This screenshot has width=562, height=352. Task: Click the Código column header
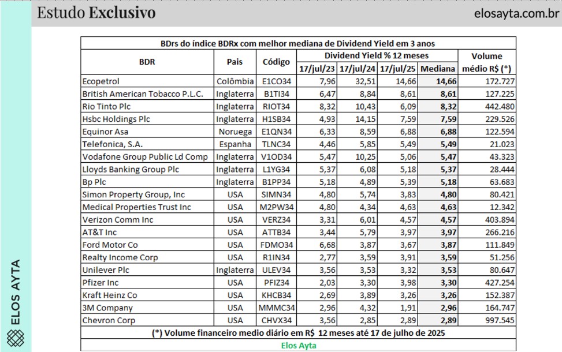[x=276, y=62]
